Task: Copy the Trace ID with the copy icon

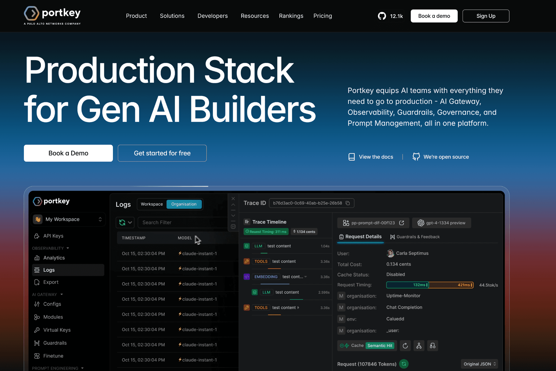Action: (347, 203)
